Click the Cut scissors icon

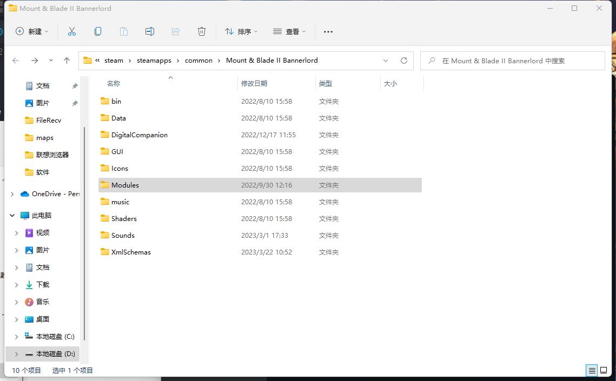[x=72, y=31]
